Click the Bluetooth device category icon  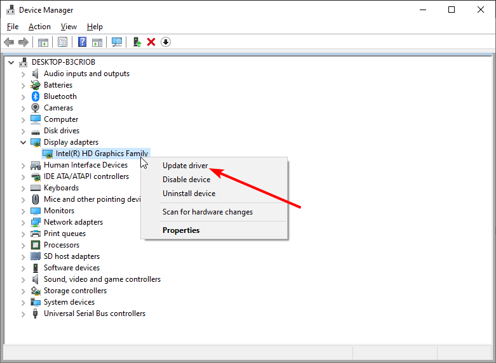point(36,96)
